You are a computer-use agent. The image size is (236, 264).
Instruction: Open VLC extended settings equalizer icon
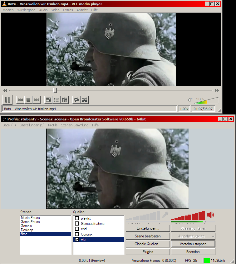click(x=65, y=100)
